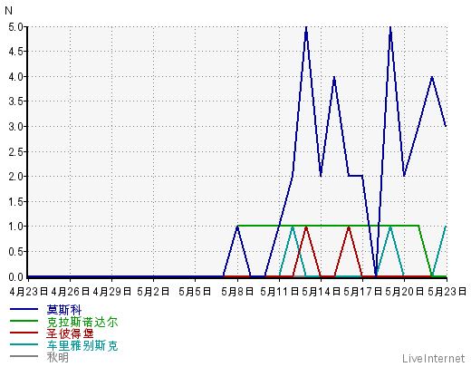
Task: Click the teal 车里雅别斯克 legend line swatch
Action: [x=24, y=344]
